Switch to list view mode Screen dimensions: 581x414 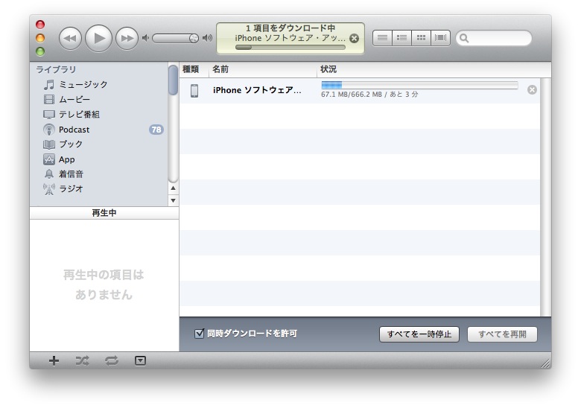[382, 38]
